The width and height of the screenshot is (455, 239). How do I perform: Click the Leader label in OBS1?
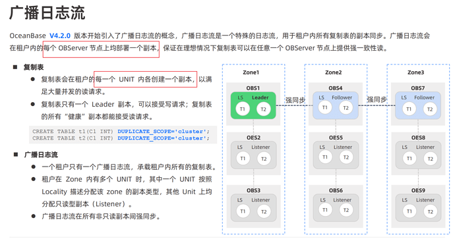point(260,97)
